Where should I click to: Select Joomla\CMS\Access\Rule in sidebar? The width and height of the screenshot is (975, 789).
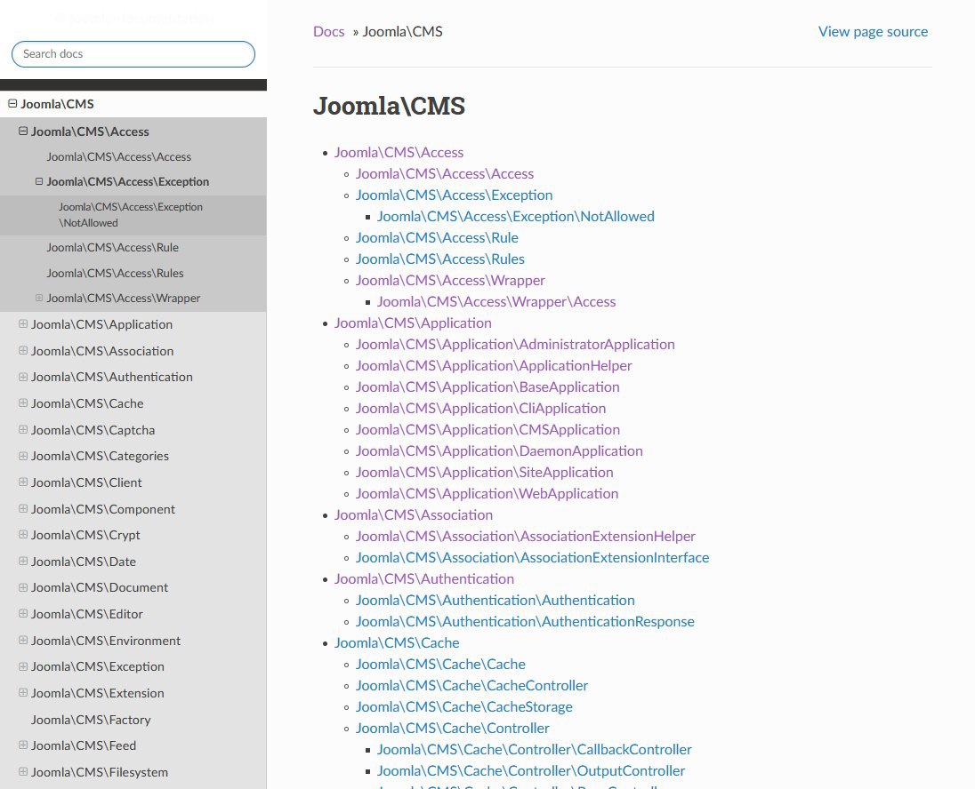tap(113, 247)
